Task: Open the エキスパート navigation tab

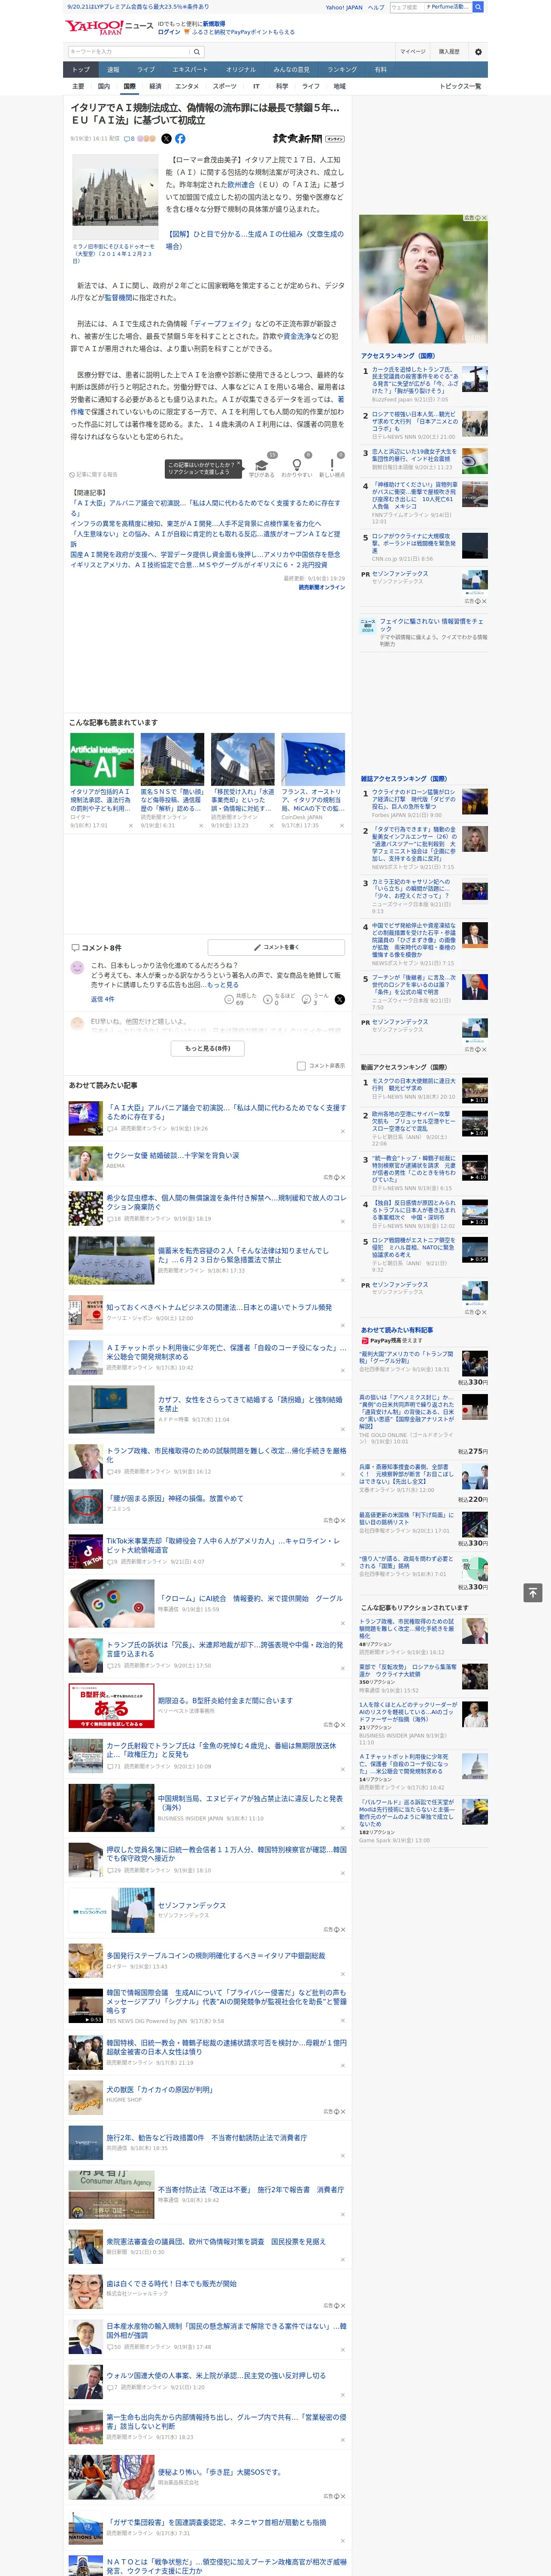Action: point(190,70)
